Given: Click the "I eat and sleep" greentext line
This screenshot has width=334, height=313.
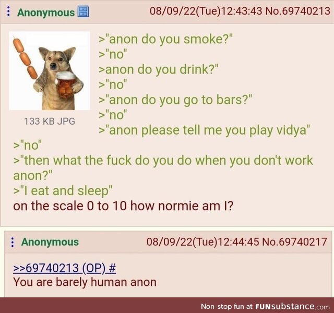Looking at the screenshot, I should click(63, 191).
